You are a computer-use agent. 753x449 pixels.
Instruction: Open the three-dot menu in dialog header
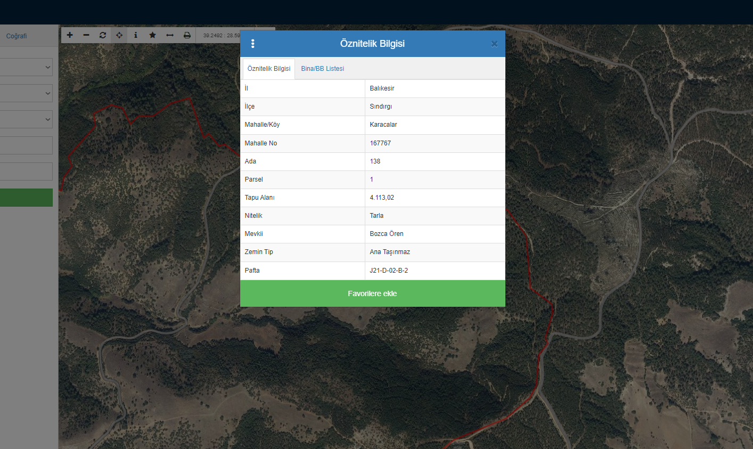point(252,44)
